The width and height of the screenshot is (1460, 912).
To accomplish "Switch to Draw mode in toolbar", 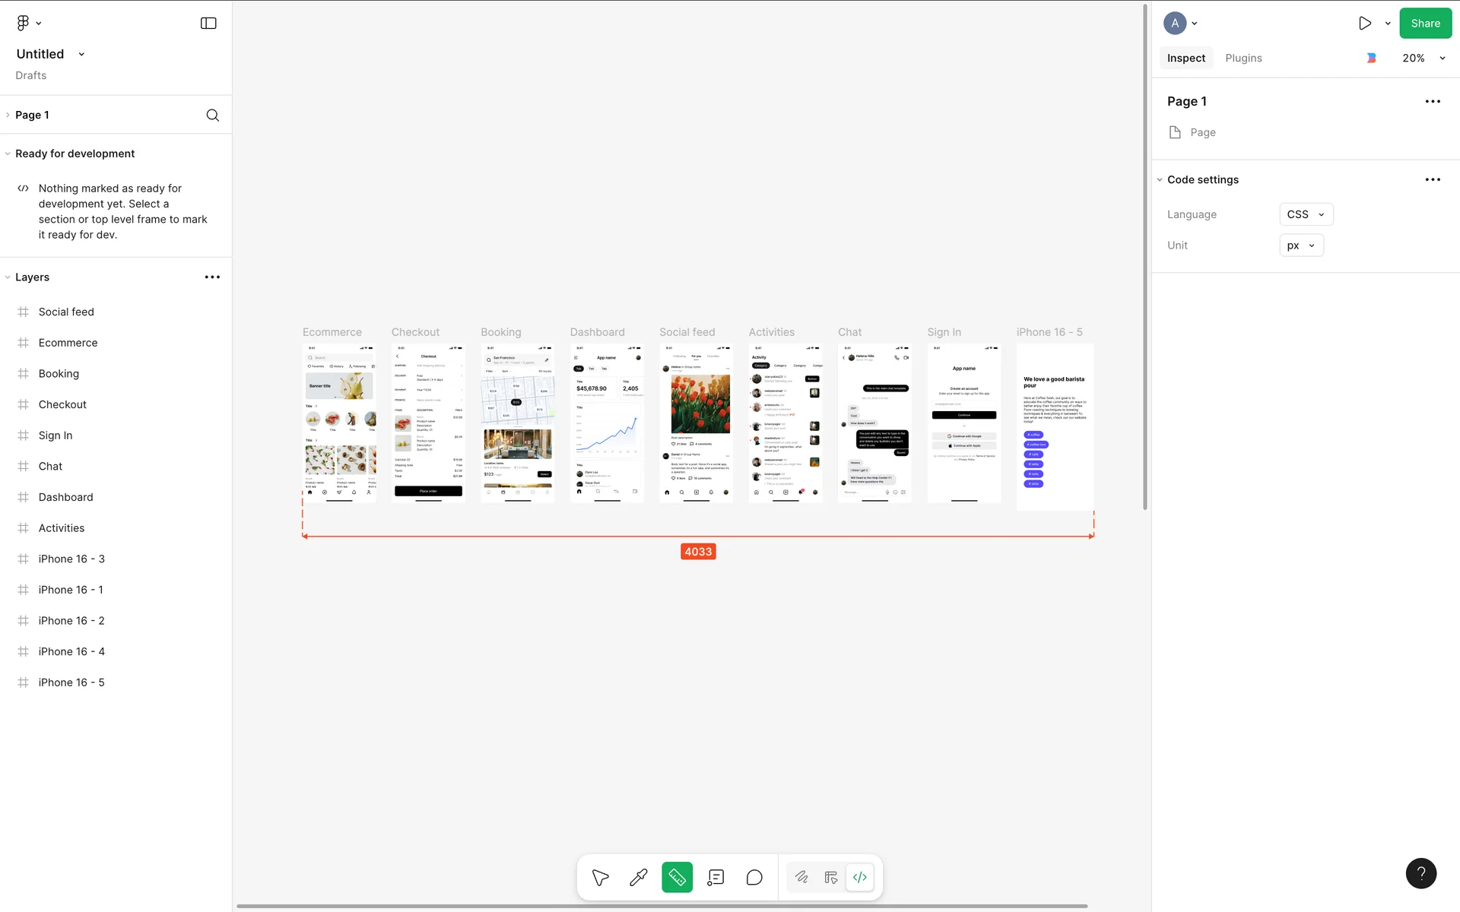I will (801, 877).
